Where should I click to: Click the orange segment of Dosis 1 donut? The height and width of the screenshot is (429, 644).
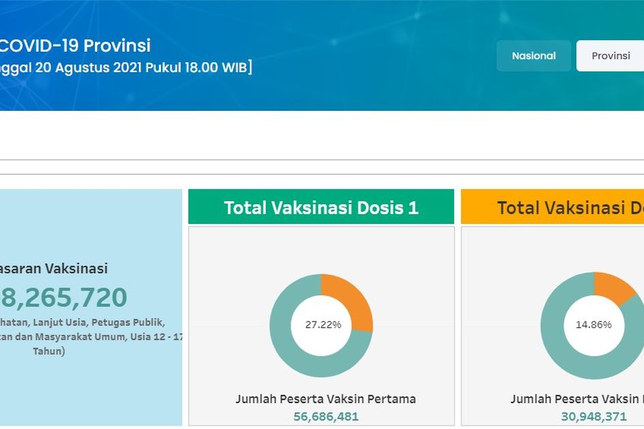click(350, 297)
